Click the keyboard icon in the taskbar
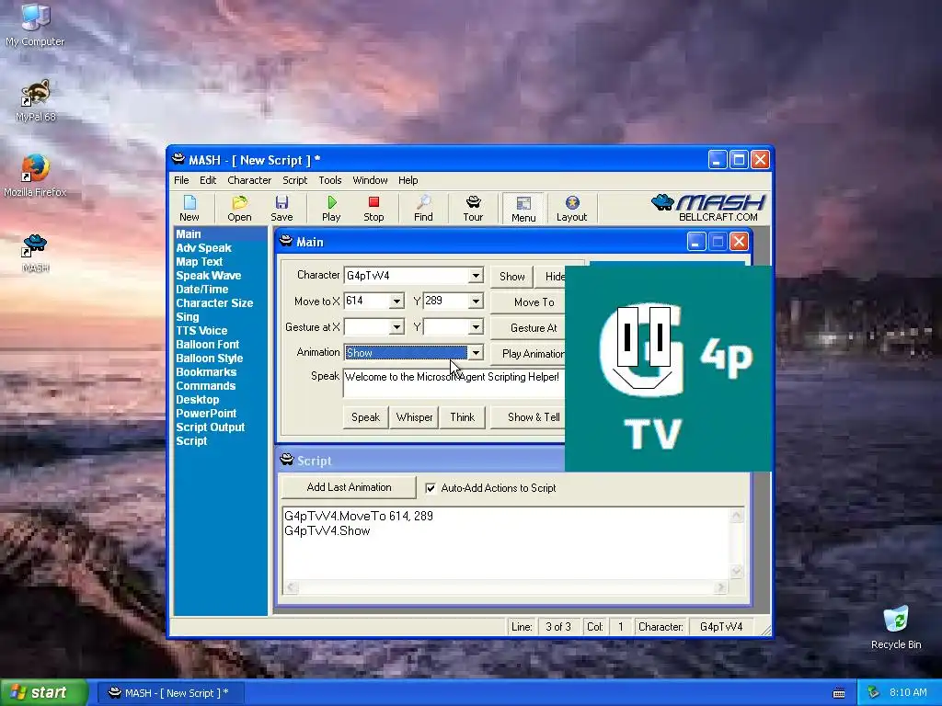Screen dimensions: 942x706 click(x=839, y=693)
